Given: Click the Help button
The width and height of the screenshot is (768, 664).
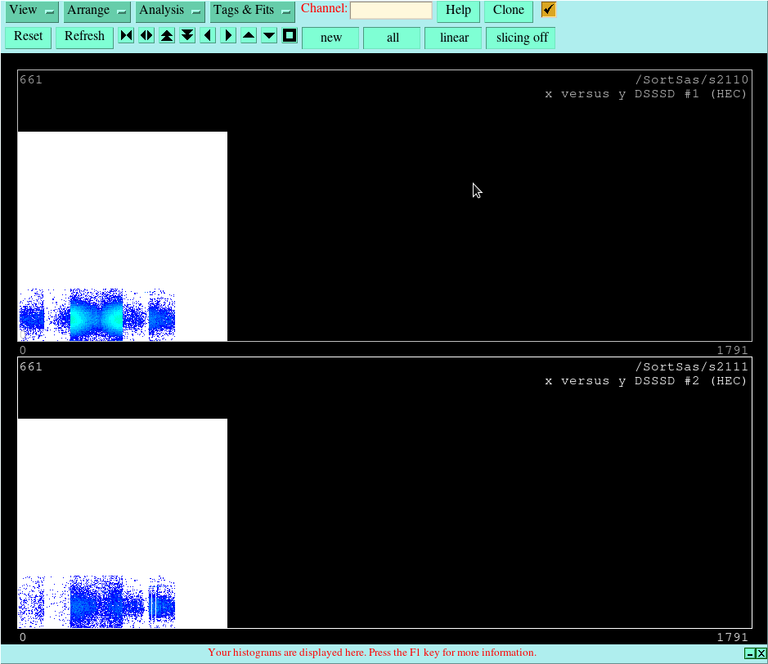Looking at the screenshot, I should pos(458,11).
